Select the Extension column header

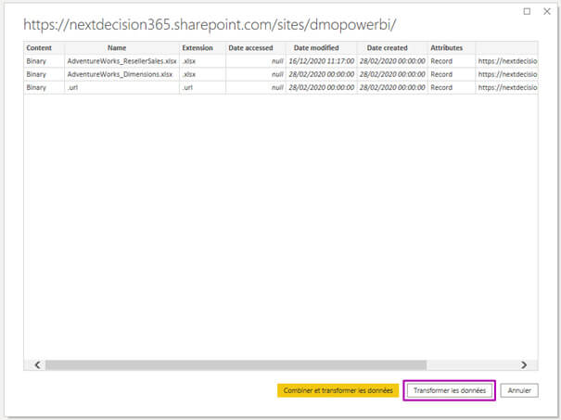(202, 48)
